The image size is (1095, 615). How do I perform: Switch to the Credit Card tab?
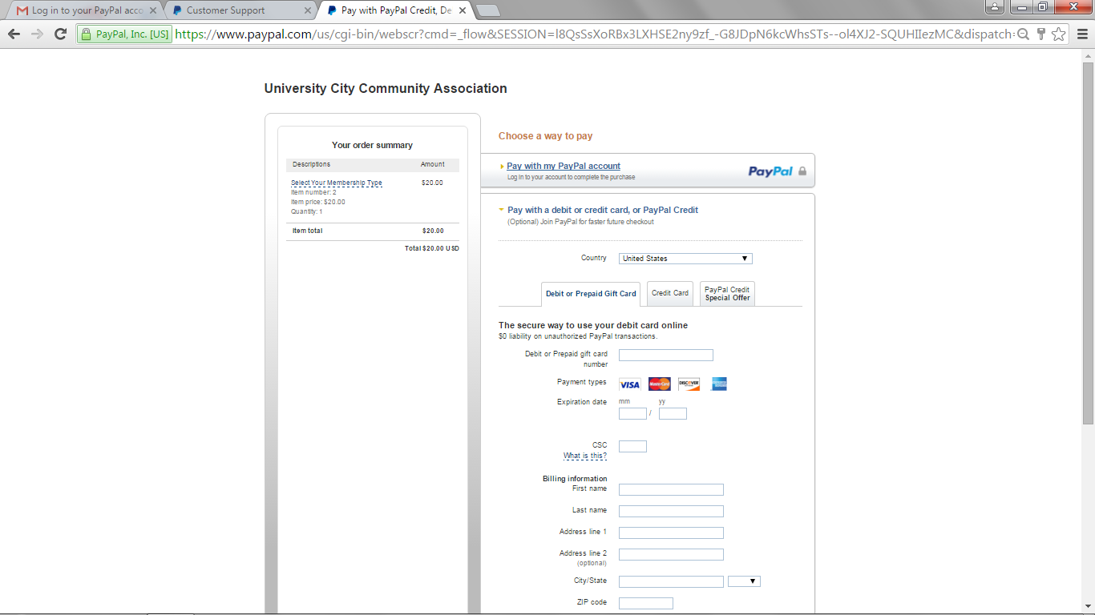670,293
